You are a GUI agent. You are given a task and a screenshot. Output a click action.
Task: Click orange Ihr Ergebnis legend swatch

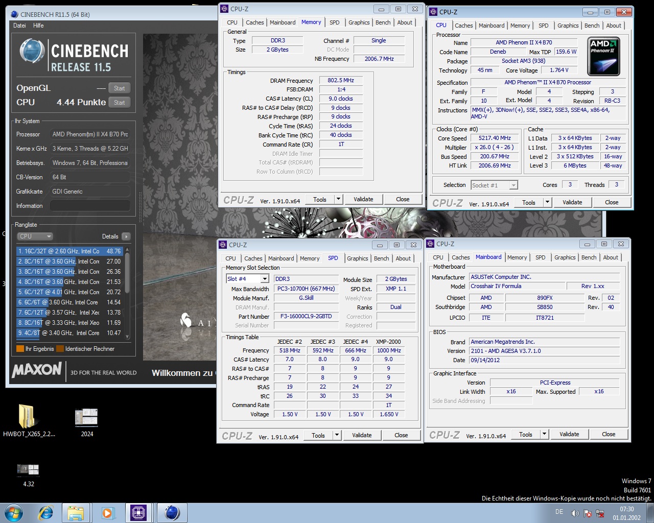[x=20, y=349]
